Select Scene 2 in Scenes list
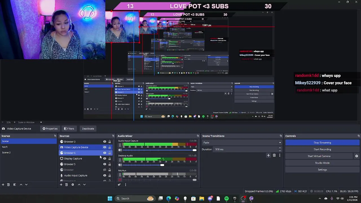The height and width of the screenshot is (203, 361). pyautogui.click(x=28, y=153)
